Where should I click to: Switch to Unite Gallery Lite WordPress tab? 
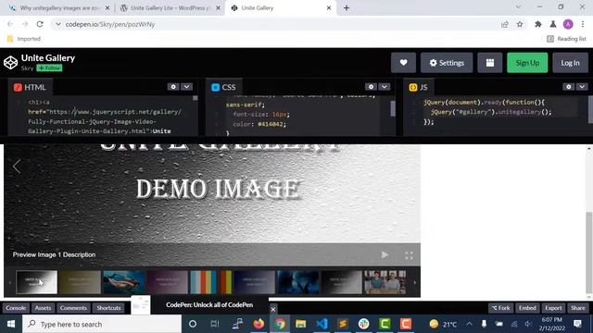point(170,8)
